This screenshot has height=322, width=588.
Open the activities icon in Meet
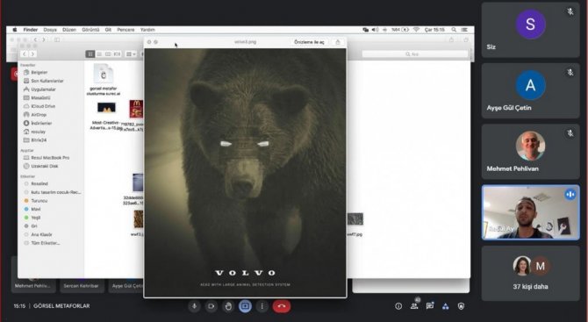446,306
